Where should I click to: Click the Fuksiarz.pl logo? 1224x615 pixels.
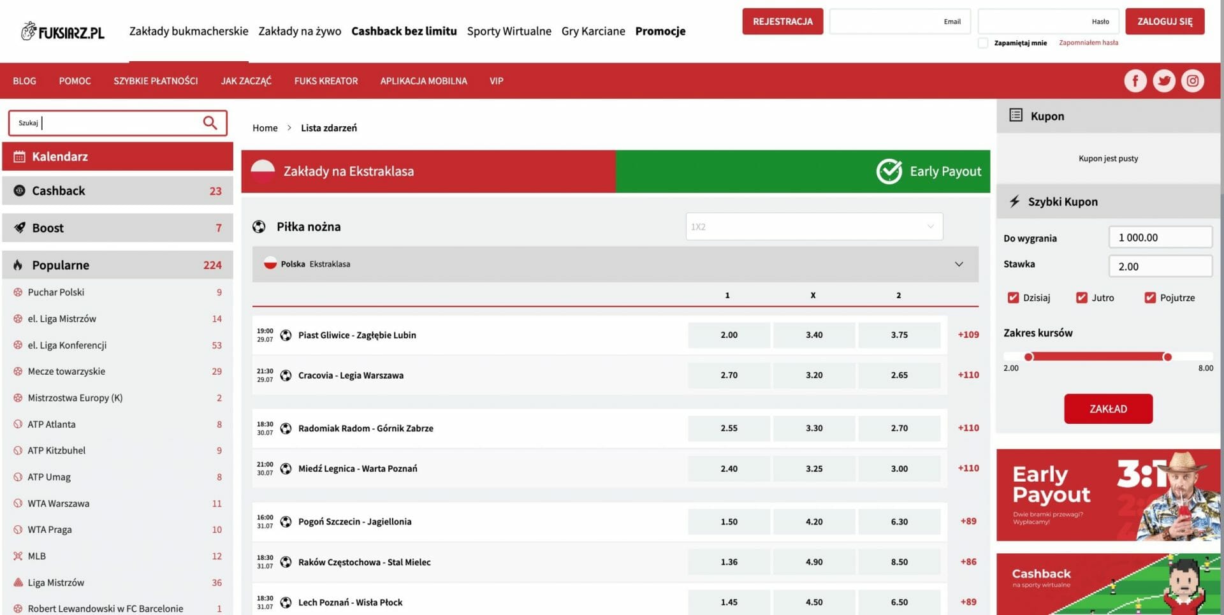point(62,31)
